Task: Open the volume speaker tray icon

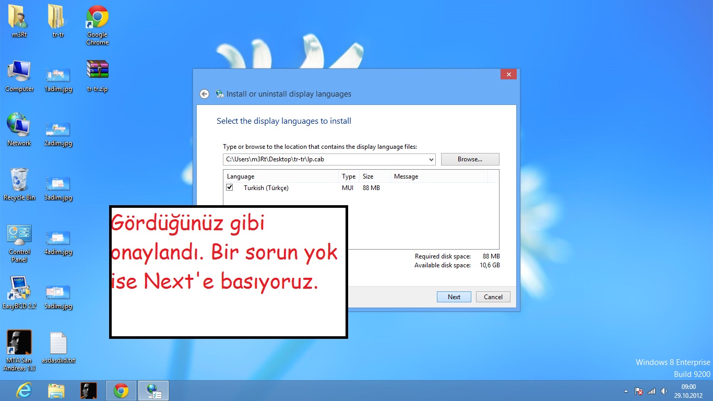Action: point(664,391)
